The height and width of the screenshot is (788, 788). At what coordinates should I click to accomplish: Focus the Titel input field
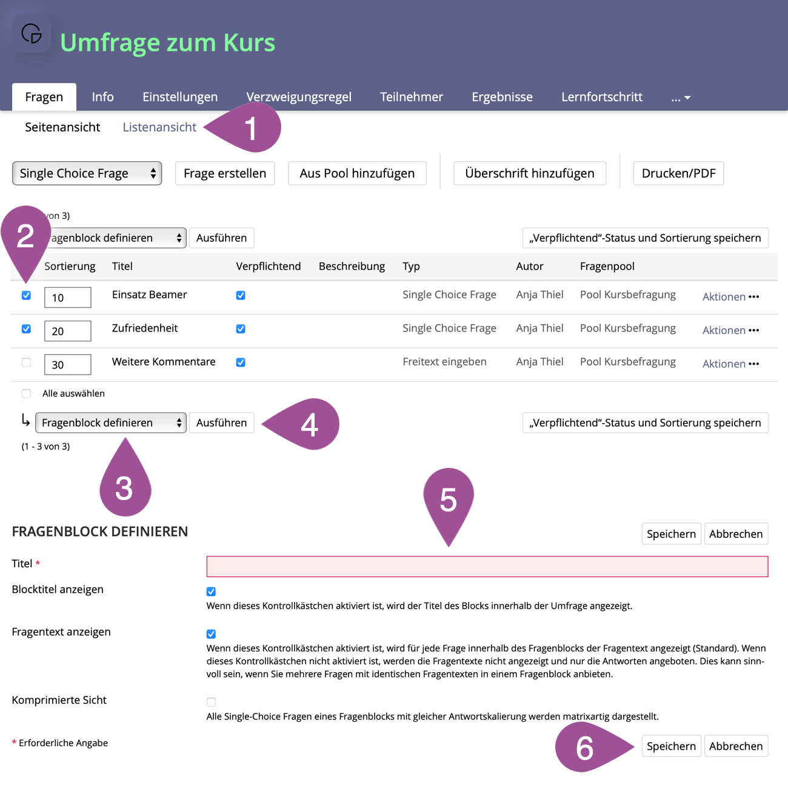point(487,567)
